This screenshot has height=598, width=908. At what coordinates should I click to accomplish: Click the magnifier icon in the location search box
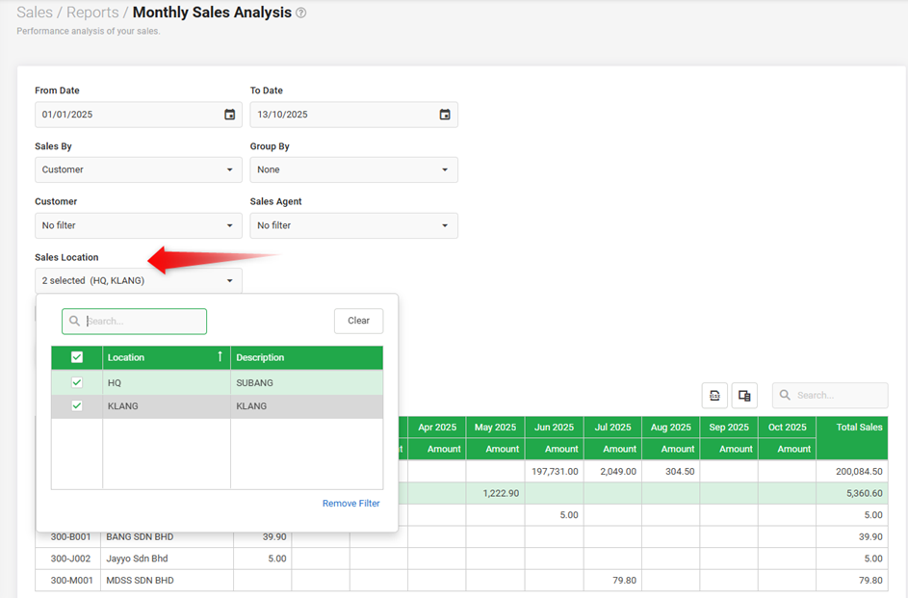(74, 321)
